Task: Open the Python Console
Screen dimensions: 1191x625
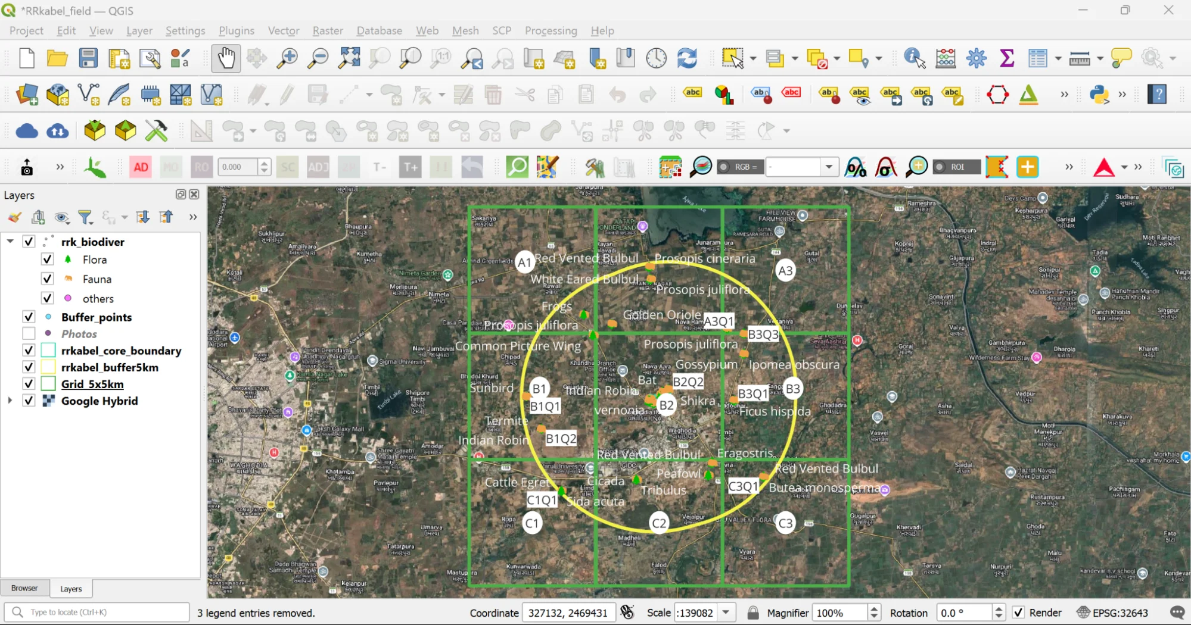Action: click(1099, 95)
